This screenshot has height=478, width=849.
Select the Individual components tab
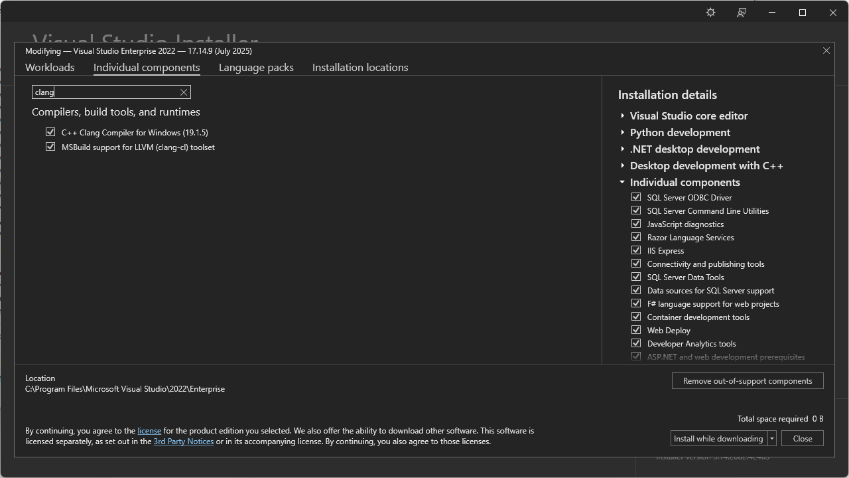(x=147, y=67)
